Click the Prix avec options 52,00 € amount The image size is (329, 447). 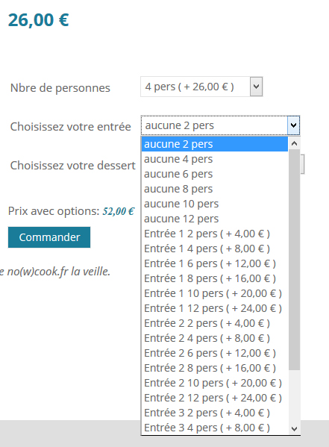pos(119,211)
